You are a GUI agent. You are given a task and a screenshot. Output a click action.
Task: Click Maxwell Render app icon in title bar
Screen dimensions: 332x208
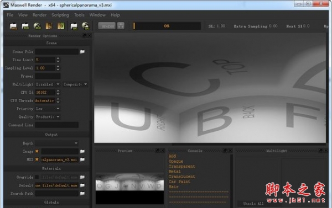[6, 5]
